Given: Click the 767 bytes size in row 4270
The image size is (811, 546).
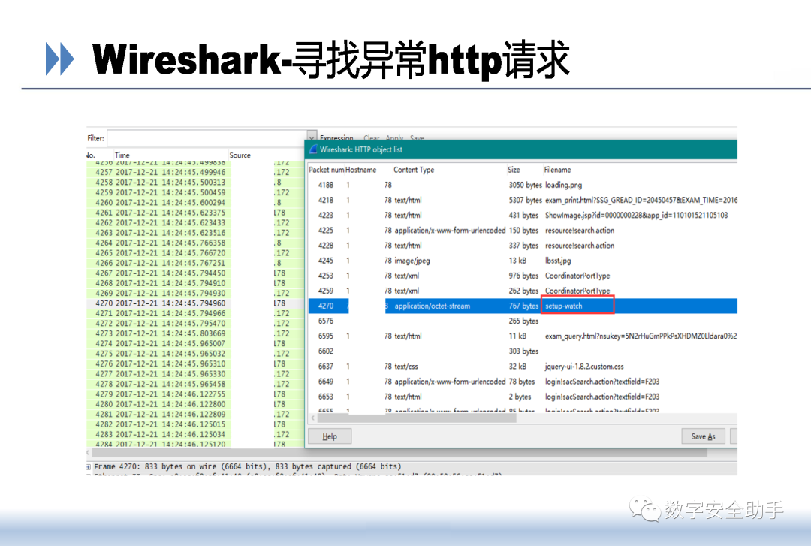Looking at the screenshot, I should click(523, 306).
